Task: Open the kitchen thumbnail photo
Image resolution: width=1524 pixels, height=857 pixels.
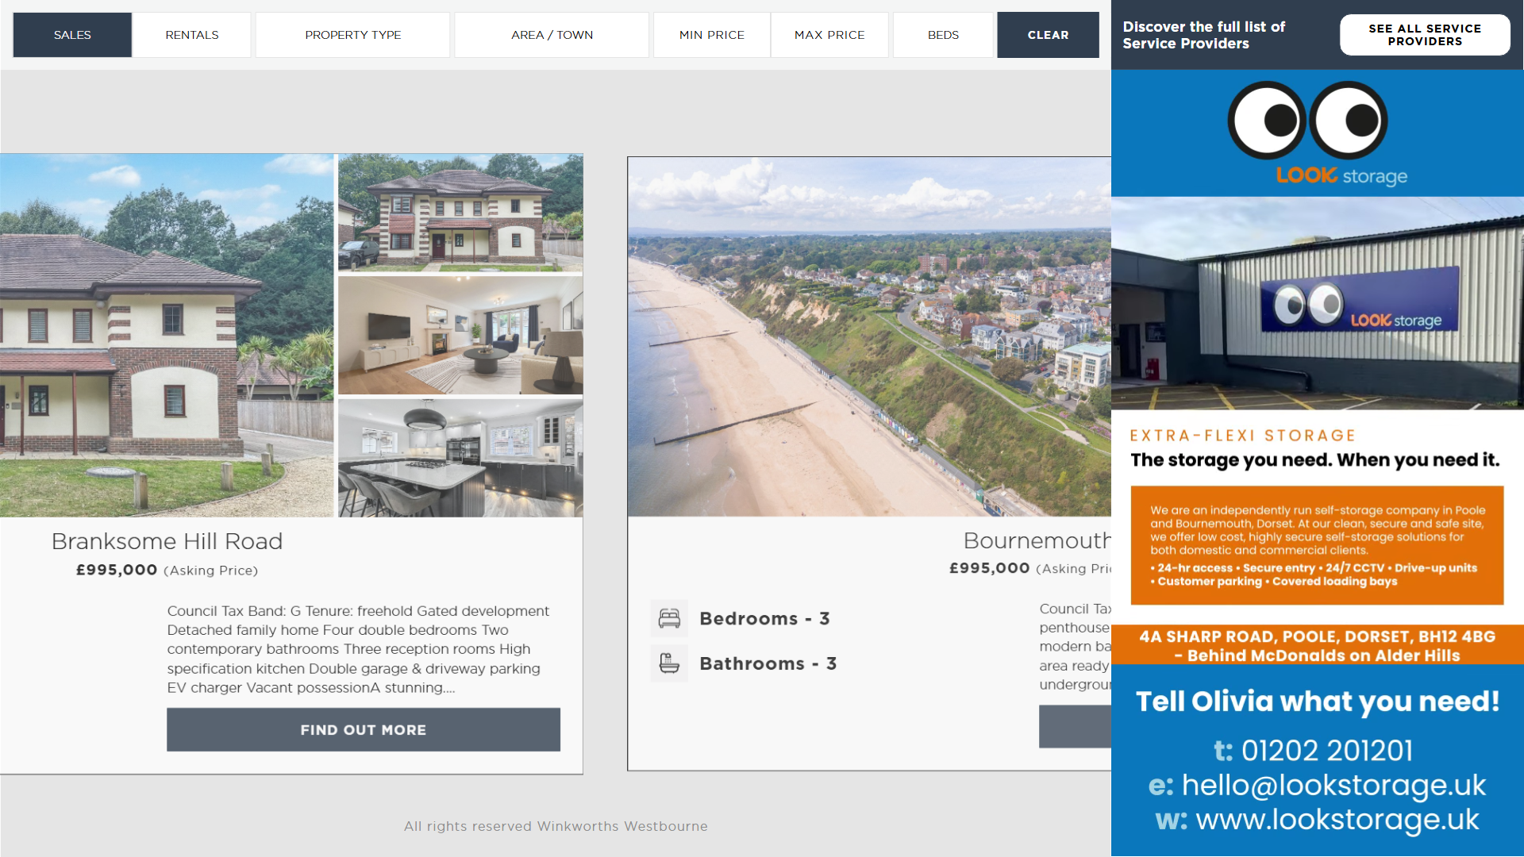Action: (x=460, y=458)
